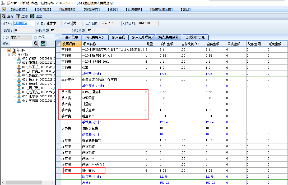Click the search magnifier button beside 搜索 field
The height and width of the screenshot is (185, 288).
click(36, 43)
